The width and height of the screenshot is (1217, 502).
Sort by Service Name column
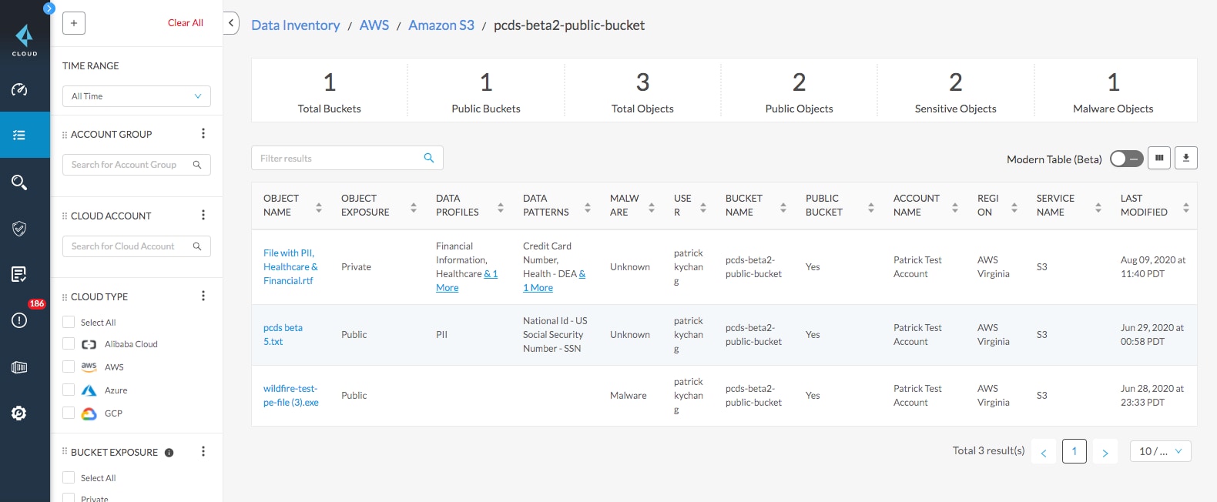tap(1098, 208)
